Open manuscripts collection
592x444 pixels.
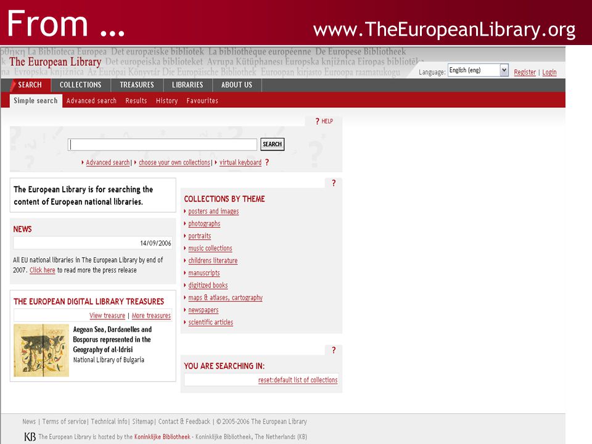(204, 273)
